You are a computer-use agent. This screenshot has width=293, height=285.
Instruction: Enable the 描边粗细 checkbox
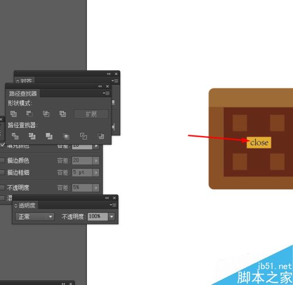click(x=2, y=172)
